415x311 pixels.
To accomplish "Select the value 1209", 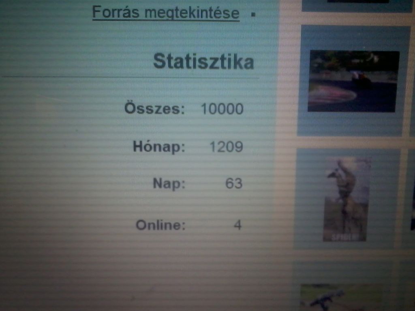I will point(226,147).
